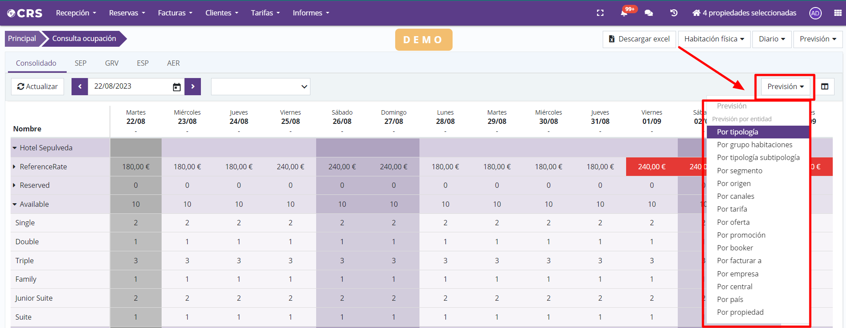Expand the ReferenceRate row
The image size is (846, 328).
[15, 167]
